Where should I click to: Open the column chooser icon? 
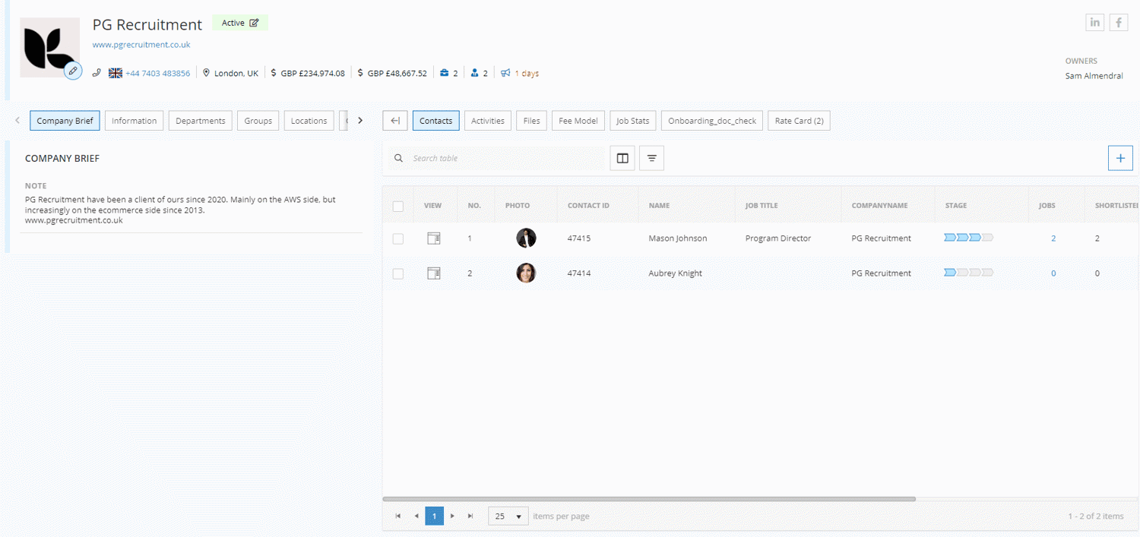622,158
